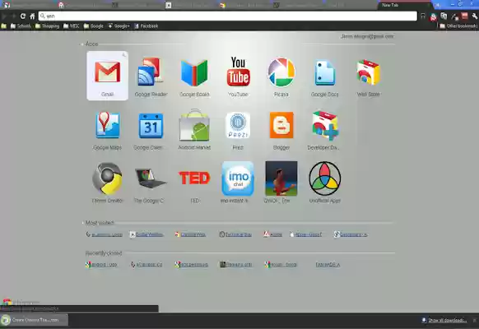Open the Chrome wrench menu
479x329 pixels.
[474, 16]
